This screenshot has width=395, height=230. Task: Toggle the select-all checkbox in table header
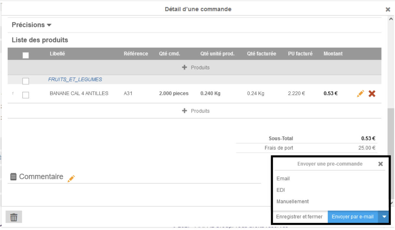[26, 55]
